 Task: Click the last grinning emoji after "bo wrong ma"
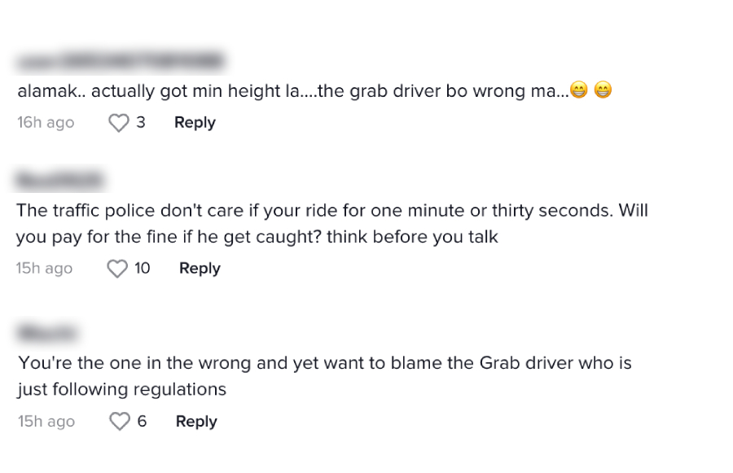click(603, 91)
